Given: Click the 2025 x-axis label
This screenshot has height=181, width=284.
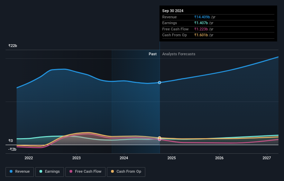Looking at the screenshot, I should pyautogui.click(x=172, y=158).
